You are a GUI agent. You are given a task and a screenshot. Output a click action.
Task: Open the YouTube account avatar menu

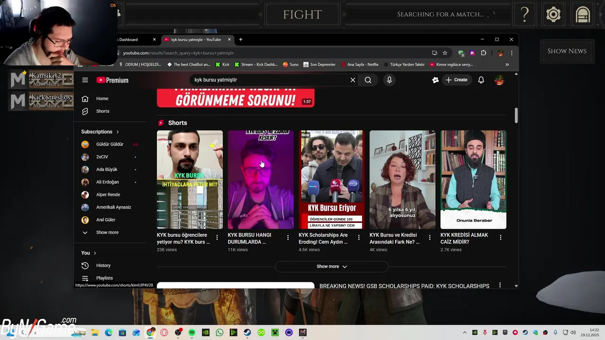click(x=499, y=80)
